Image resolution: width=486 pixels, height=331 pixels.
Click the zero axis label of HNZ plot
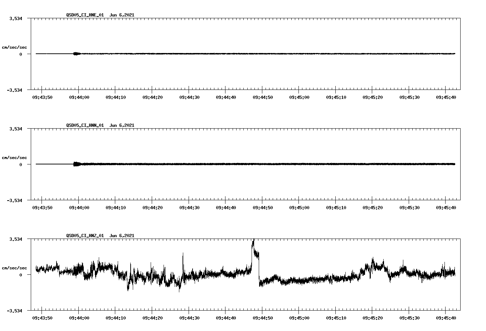21,275
